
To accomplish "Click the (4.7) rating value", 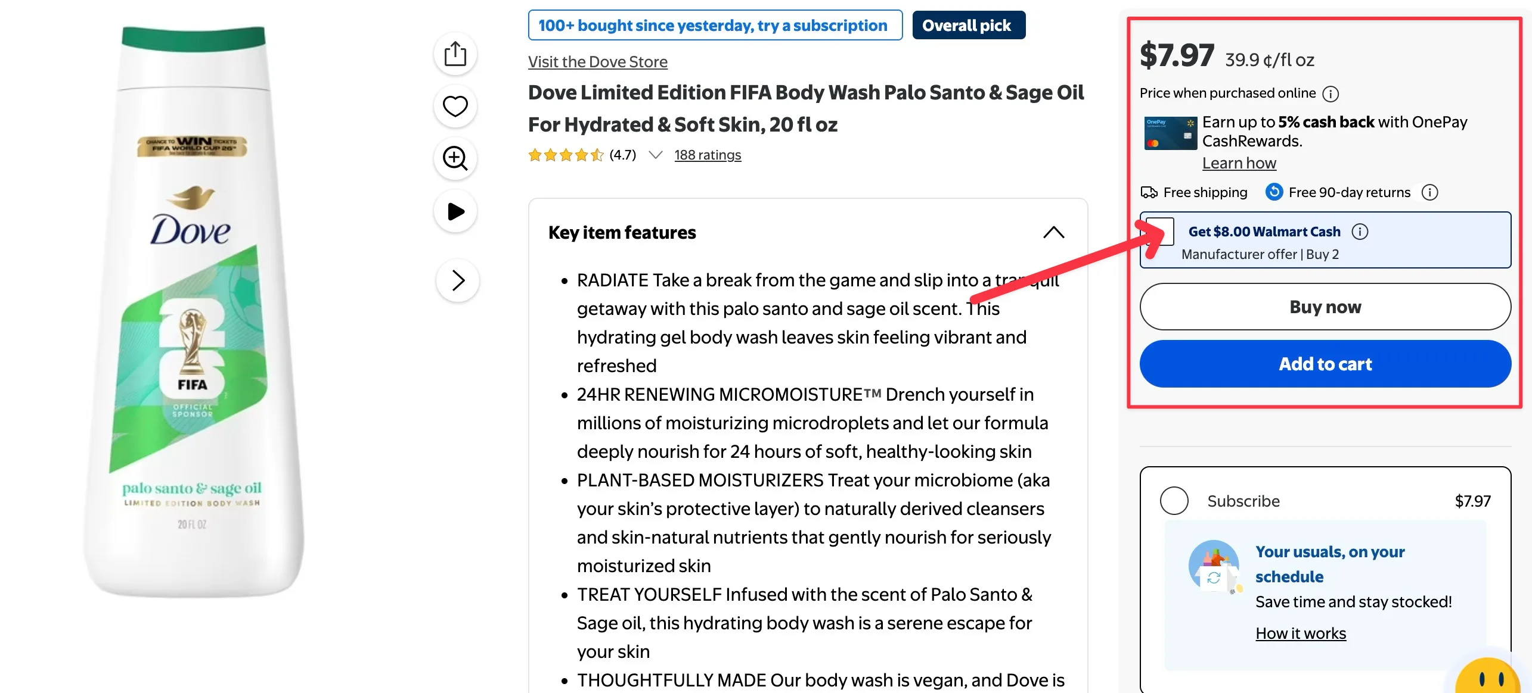I will (623, 155).
